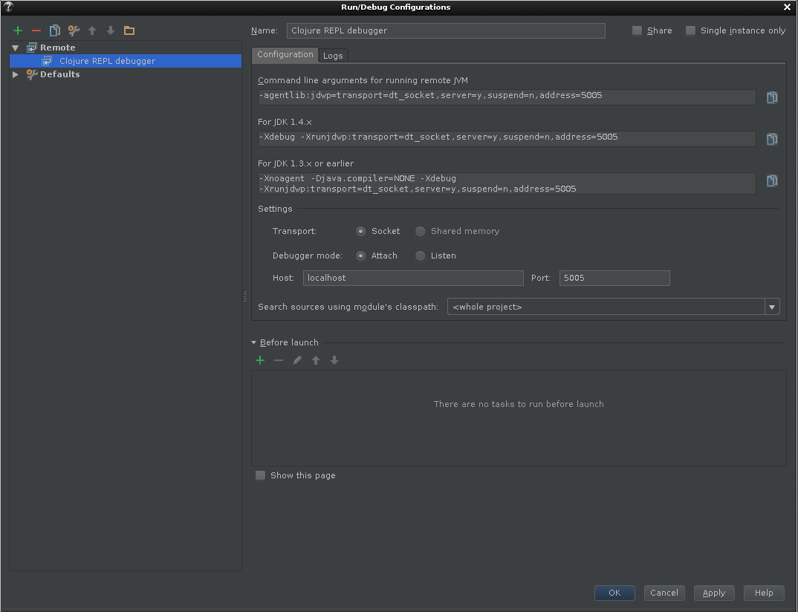The image size is (798, 612).
Task: Edit the Port number field
Action: [x=614, y=278]
